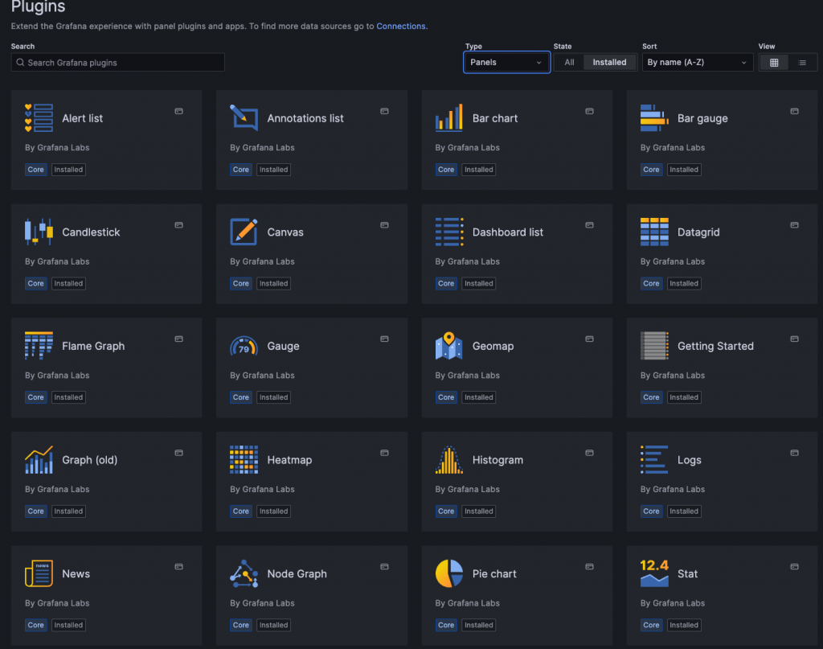Click Core badge on Logs card
This screenshot has height=649, width=823.
651,511
